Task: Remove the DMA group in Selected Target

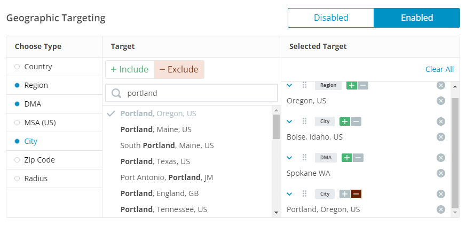Action: [x=441, y=158]
